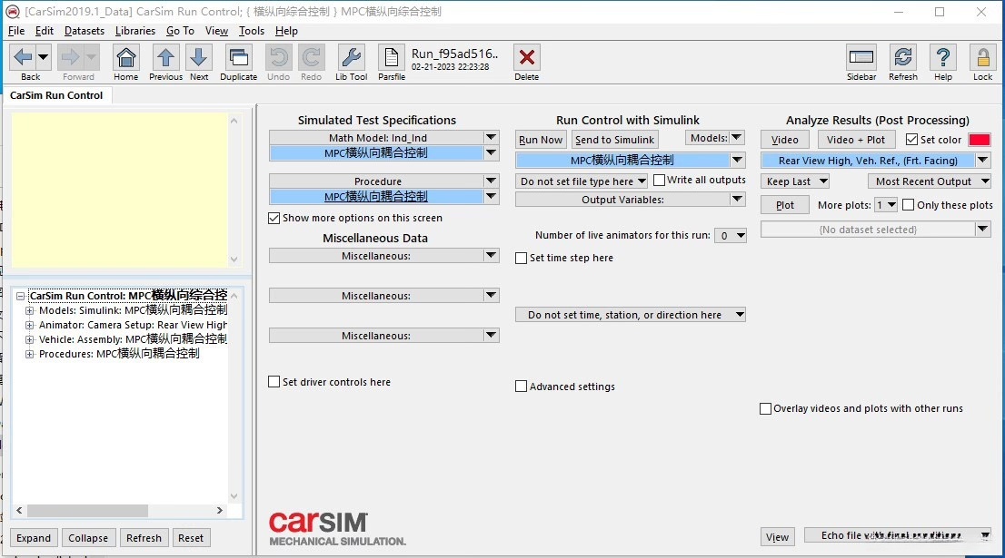Click the Video button
Viewport: 1005px width, 558px height.
pos(784,140)
